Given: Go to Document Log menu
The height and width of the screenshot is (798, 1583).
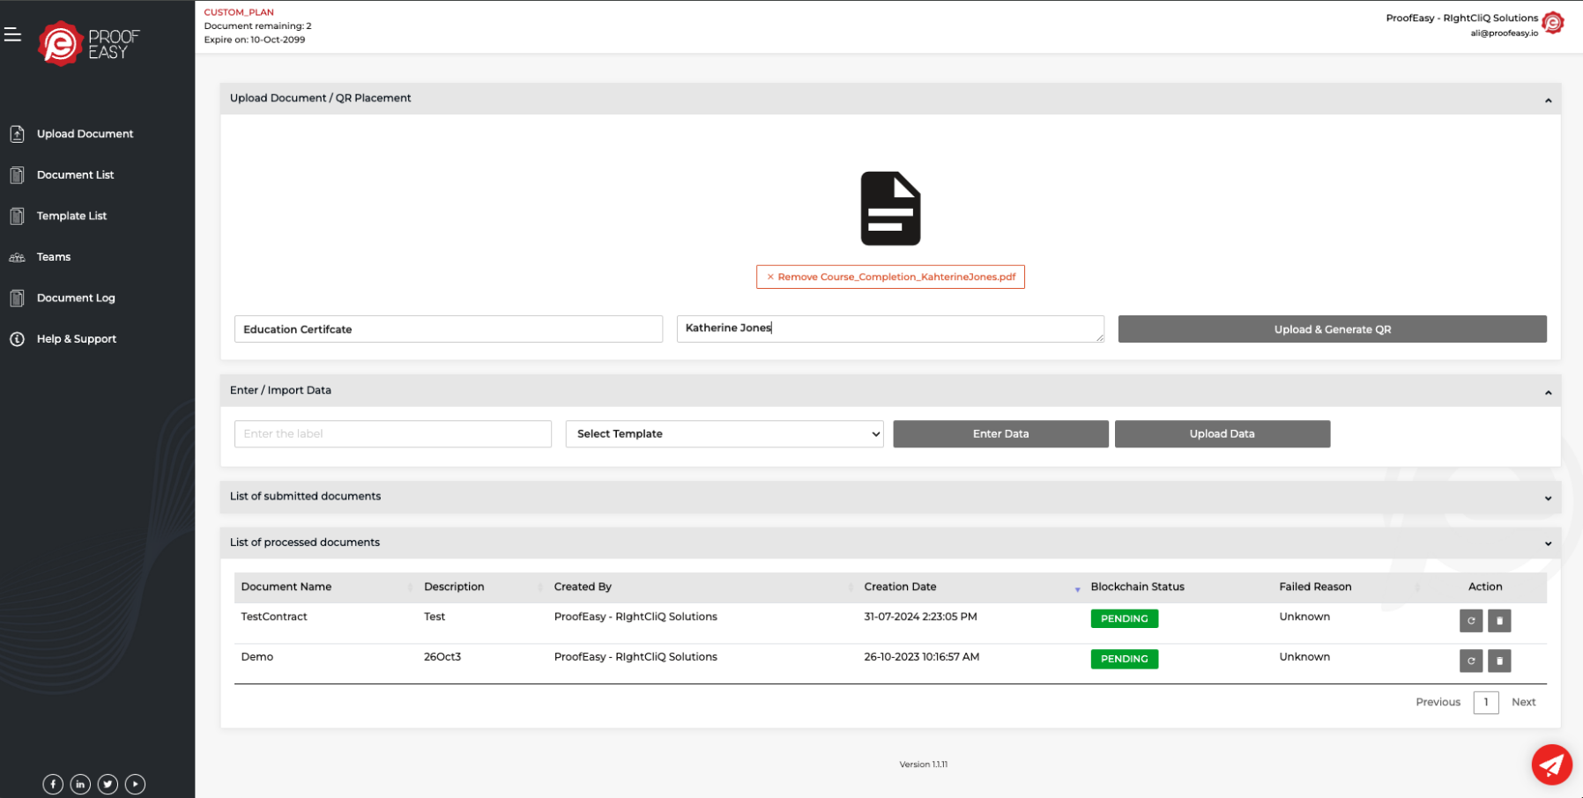Looking at the screenshot, I should point(76,298).
